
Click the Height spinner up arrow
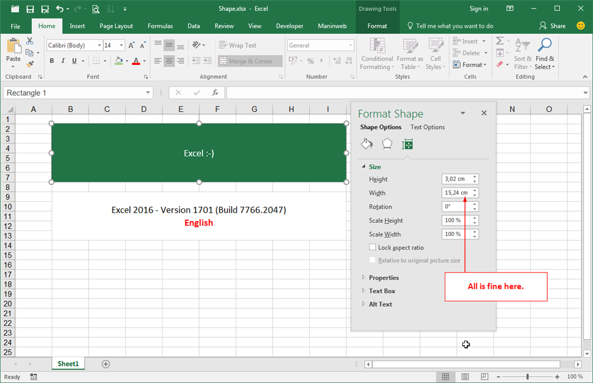coord(475,176)
